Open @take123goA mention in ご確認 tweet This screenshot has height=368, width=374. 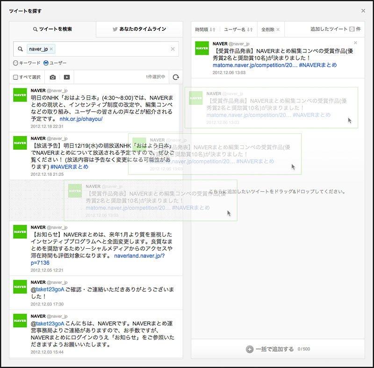point(48,289)
